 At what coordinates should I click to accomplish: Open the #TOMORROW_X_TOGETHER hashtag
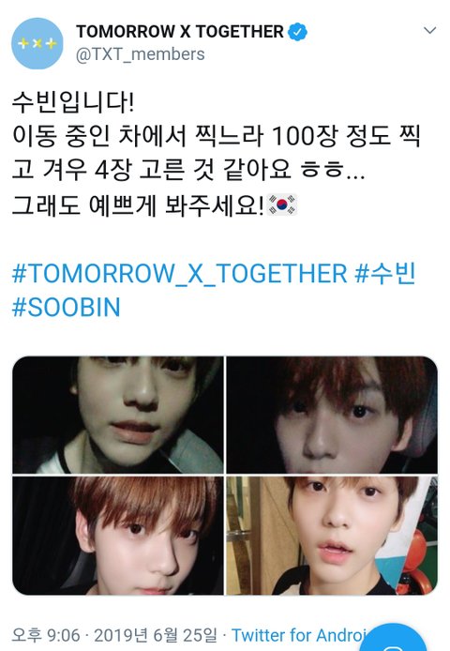pos(179,274)
